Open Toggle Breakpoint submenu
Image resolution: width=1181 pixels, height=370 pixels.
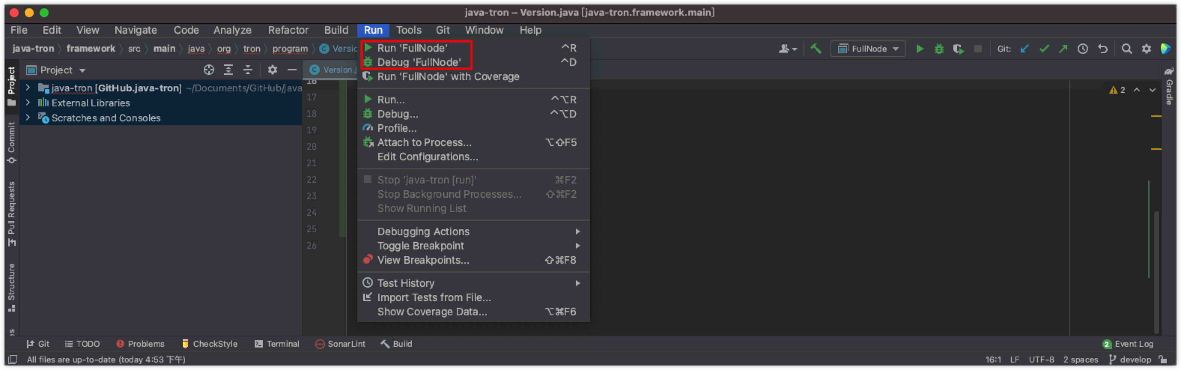pyautogui.click(x=473, y=246)
